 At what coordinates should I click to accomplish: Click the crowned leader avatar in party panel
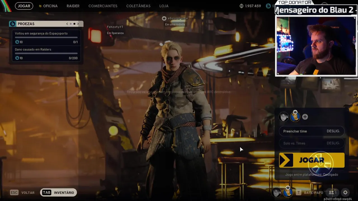[x=295, y=116]
